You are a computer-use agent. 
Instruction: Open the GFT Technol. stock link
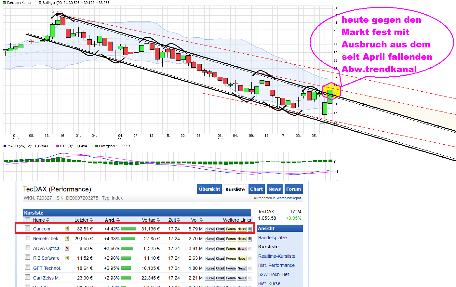pos(47,268)
